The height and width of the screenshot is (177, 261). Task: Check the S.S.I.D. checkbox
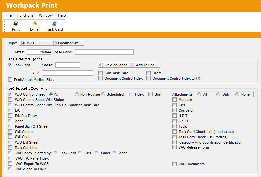pyautogui.click(x=174, y=121)
